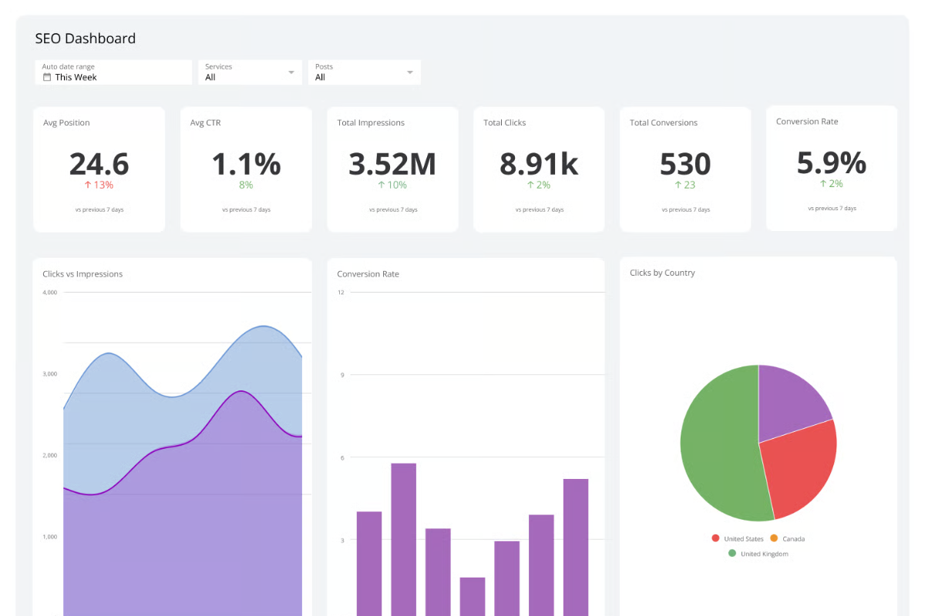
Task: Click the green dot beside United Kingdom
Action: [732, 553]
